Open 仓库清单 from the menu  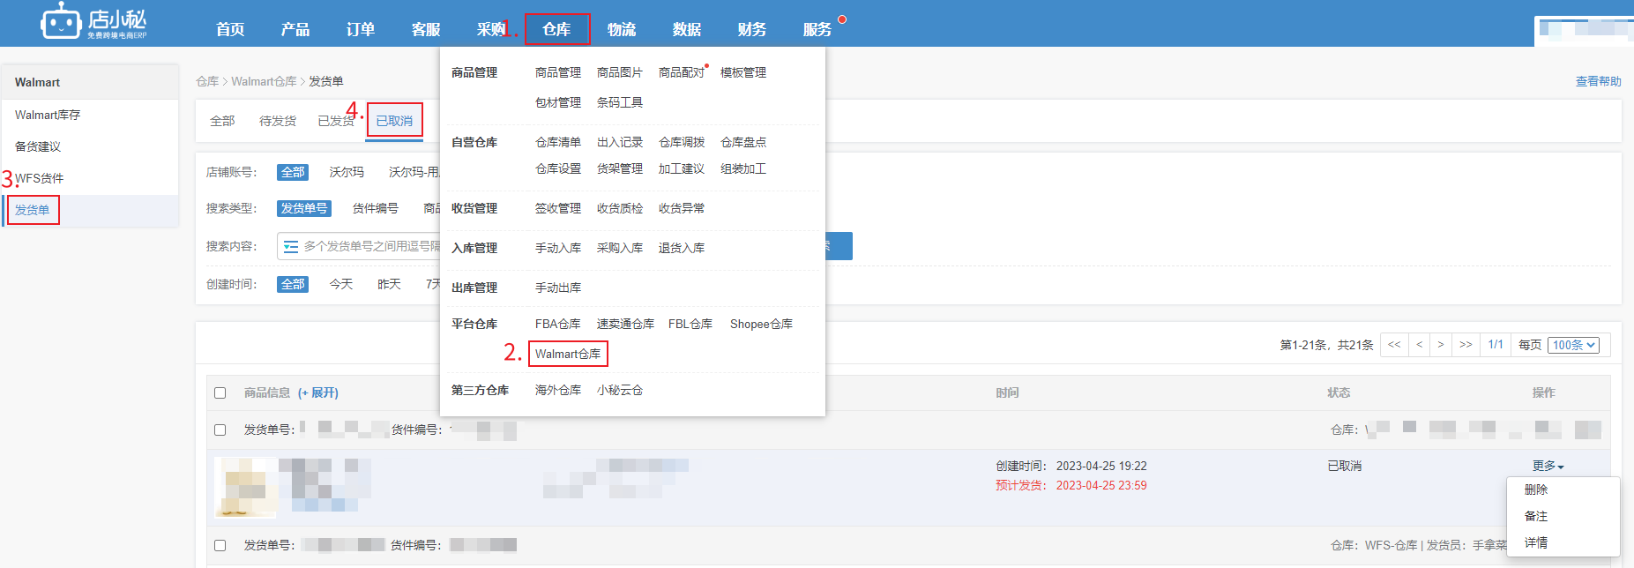[558, 142]
